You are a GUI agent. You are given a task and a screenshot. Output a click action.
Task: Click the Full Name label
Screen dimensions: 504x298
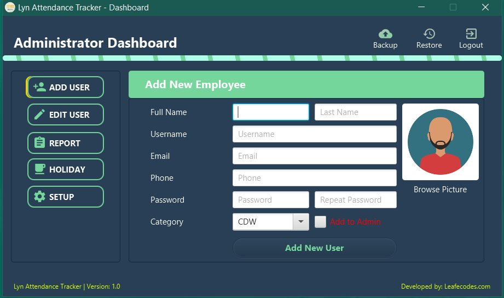169,112
